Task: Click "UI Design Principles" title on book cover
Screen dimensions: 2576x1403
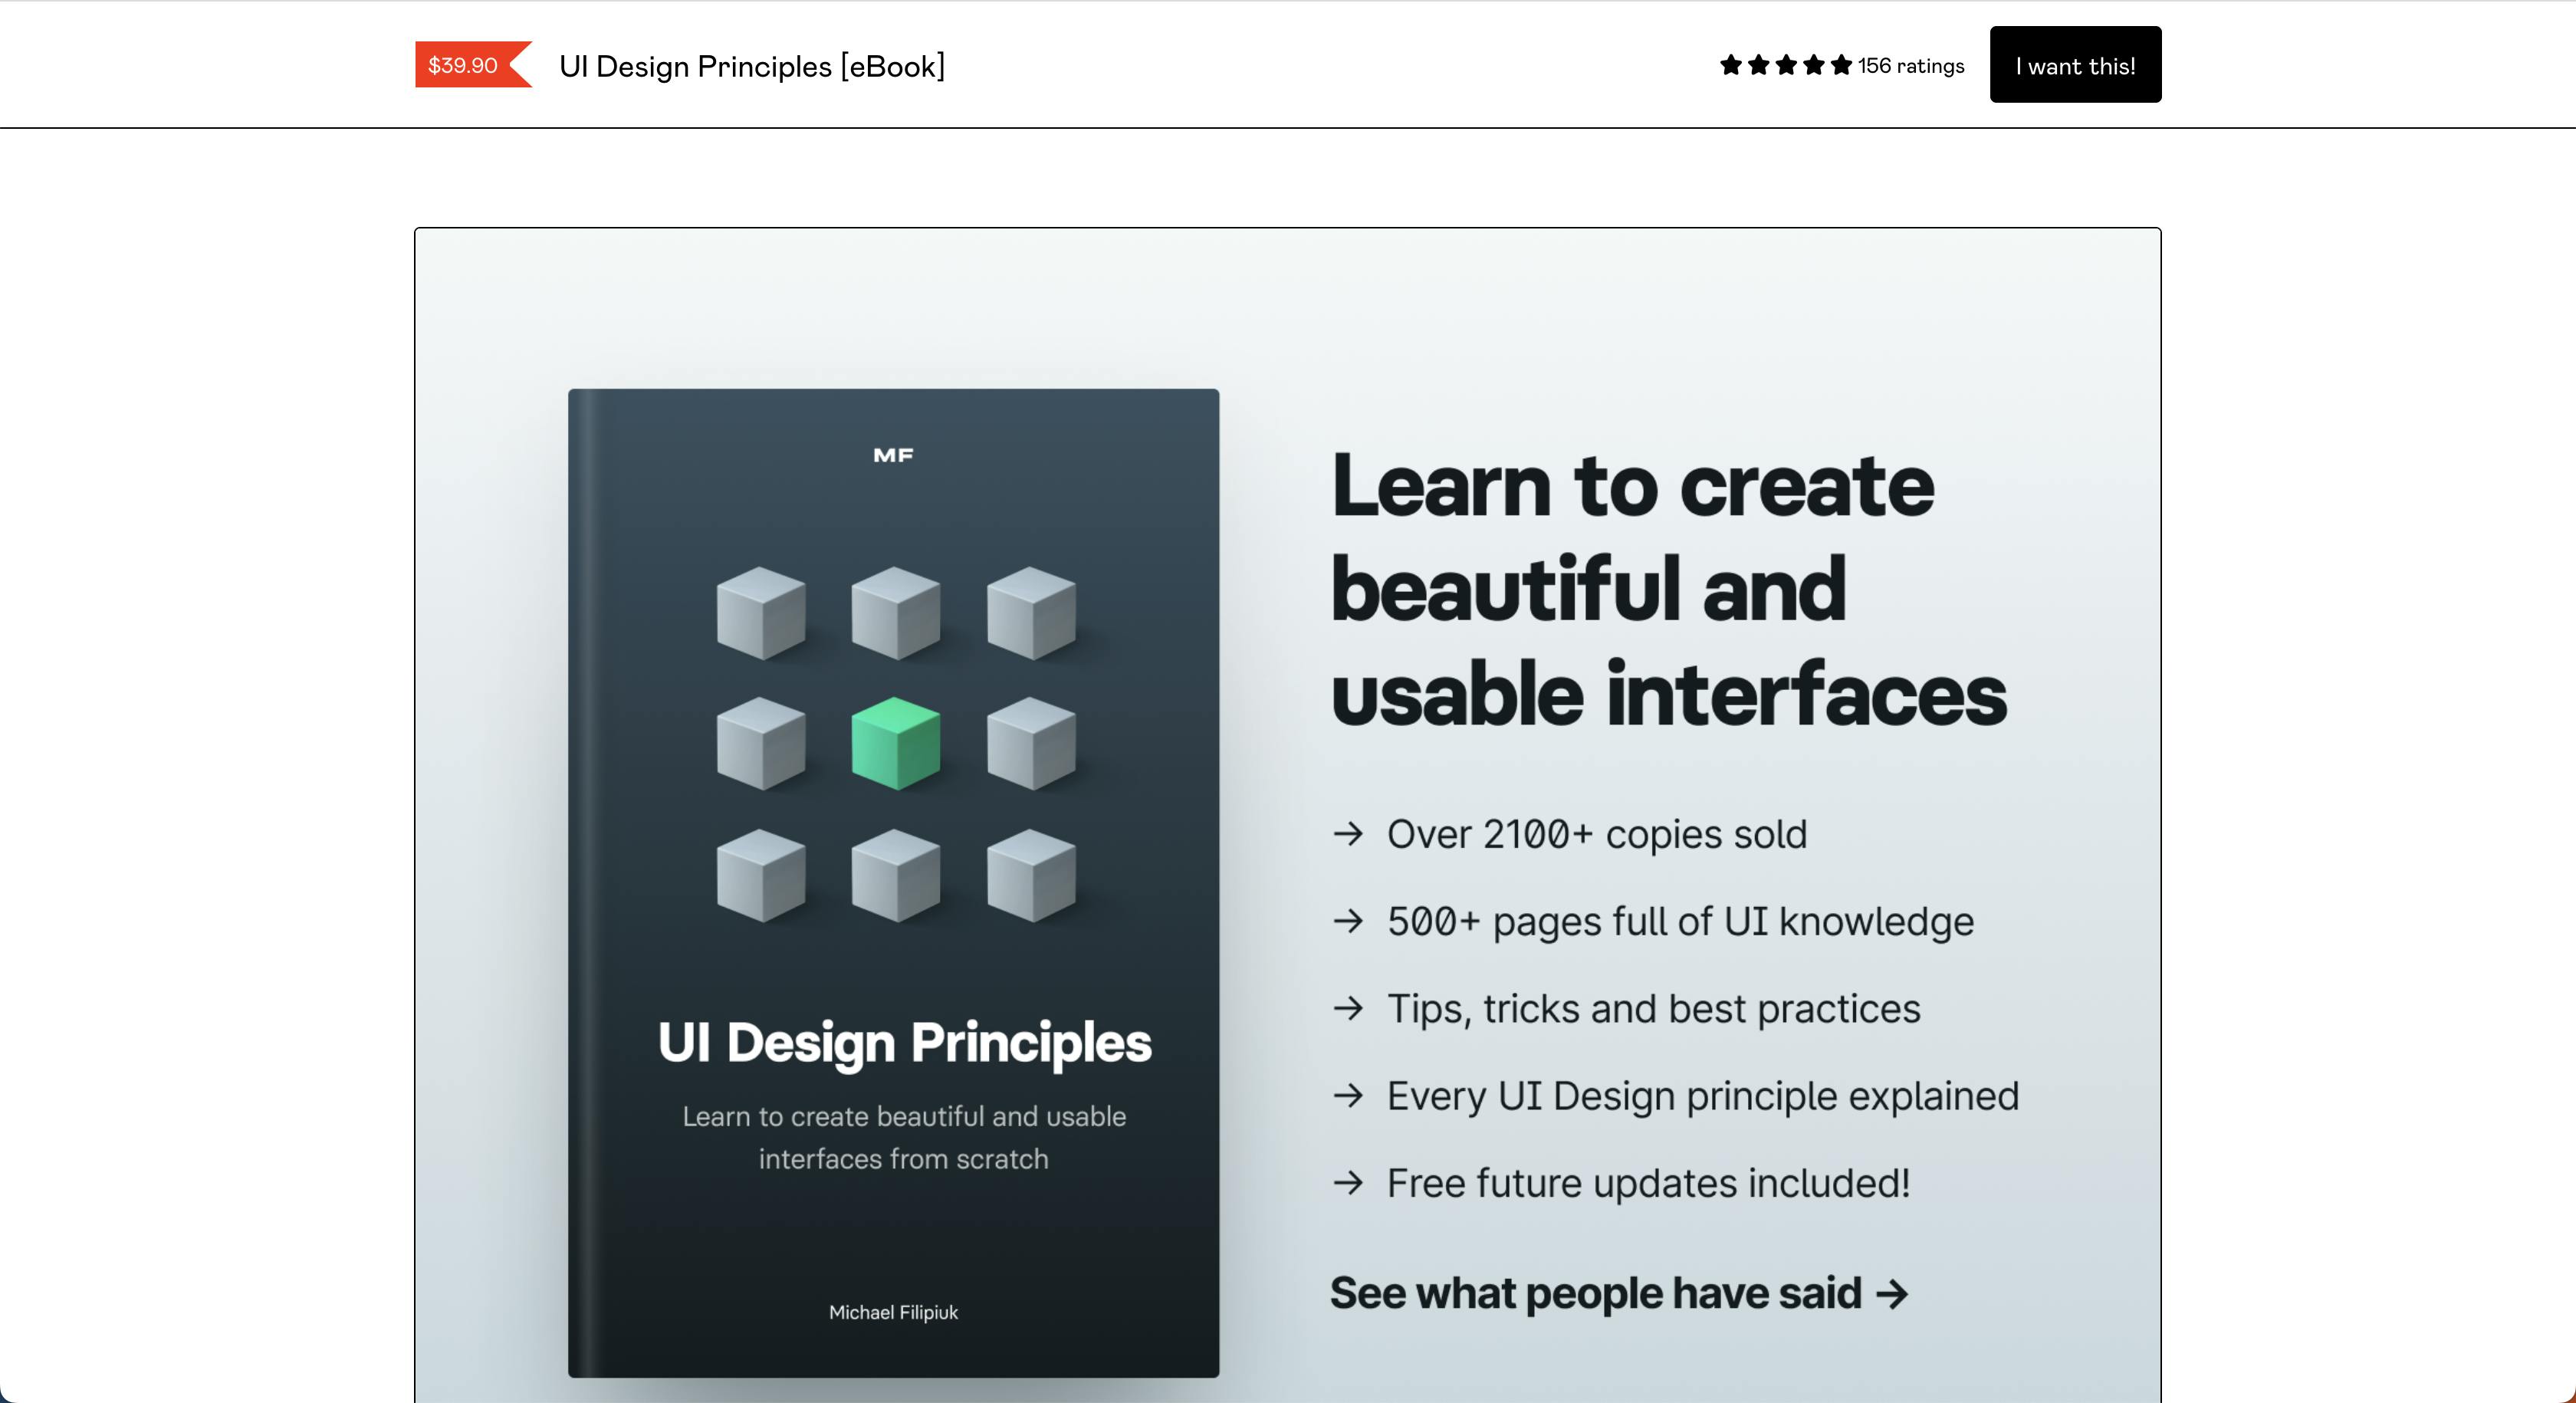Action: click(904, 1042)
